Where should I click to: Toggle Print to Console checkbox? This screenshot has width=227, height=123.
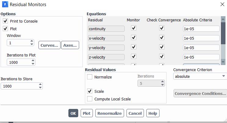coord(5,21)
